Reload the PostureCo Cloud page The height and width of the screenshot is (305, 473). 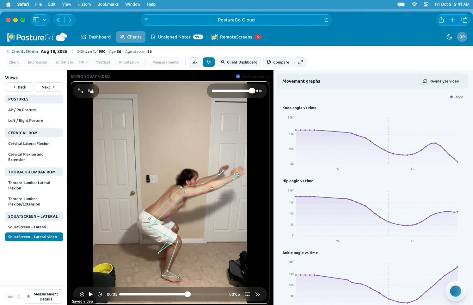(x=326, y=20)
